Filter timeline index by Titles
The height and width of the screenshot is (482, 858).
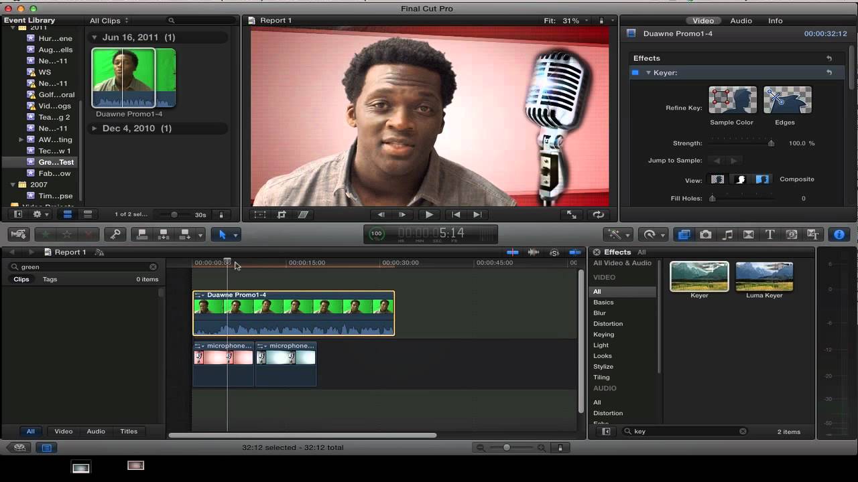[x=129, y=431]
